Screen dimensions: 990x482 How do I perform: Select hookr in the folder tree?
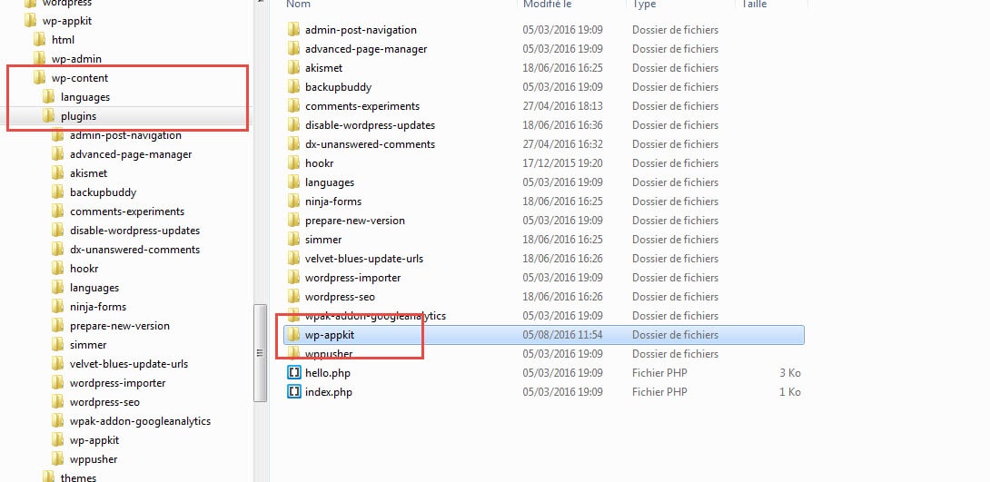(x=84, y=268)
